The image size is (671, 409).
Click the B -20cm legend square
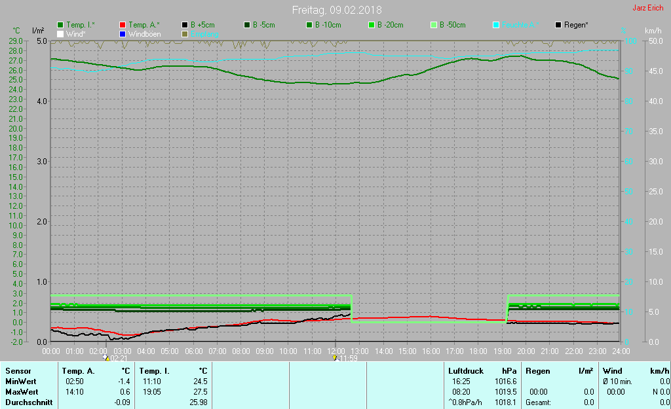(x=372, y=25)
